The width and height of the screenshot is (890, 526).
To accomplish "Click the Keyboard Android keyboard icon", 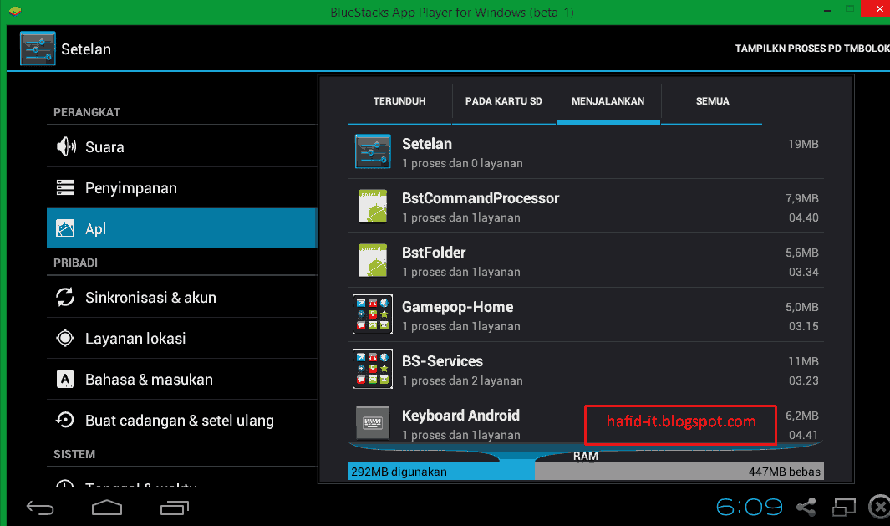I will [x=373, y=422].
